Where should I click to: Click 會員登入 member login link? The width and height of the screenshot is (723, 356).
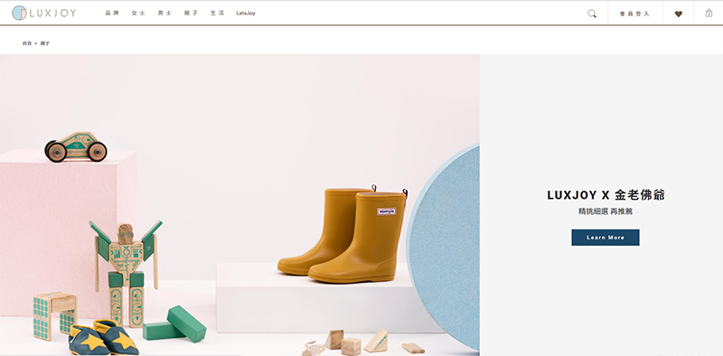click(634, 14)
